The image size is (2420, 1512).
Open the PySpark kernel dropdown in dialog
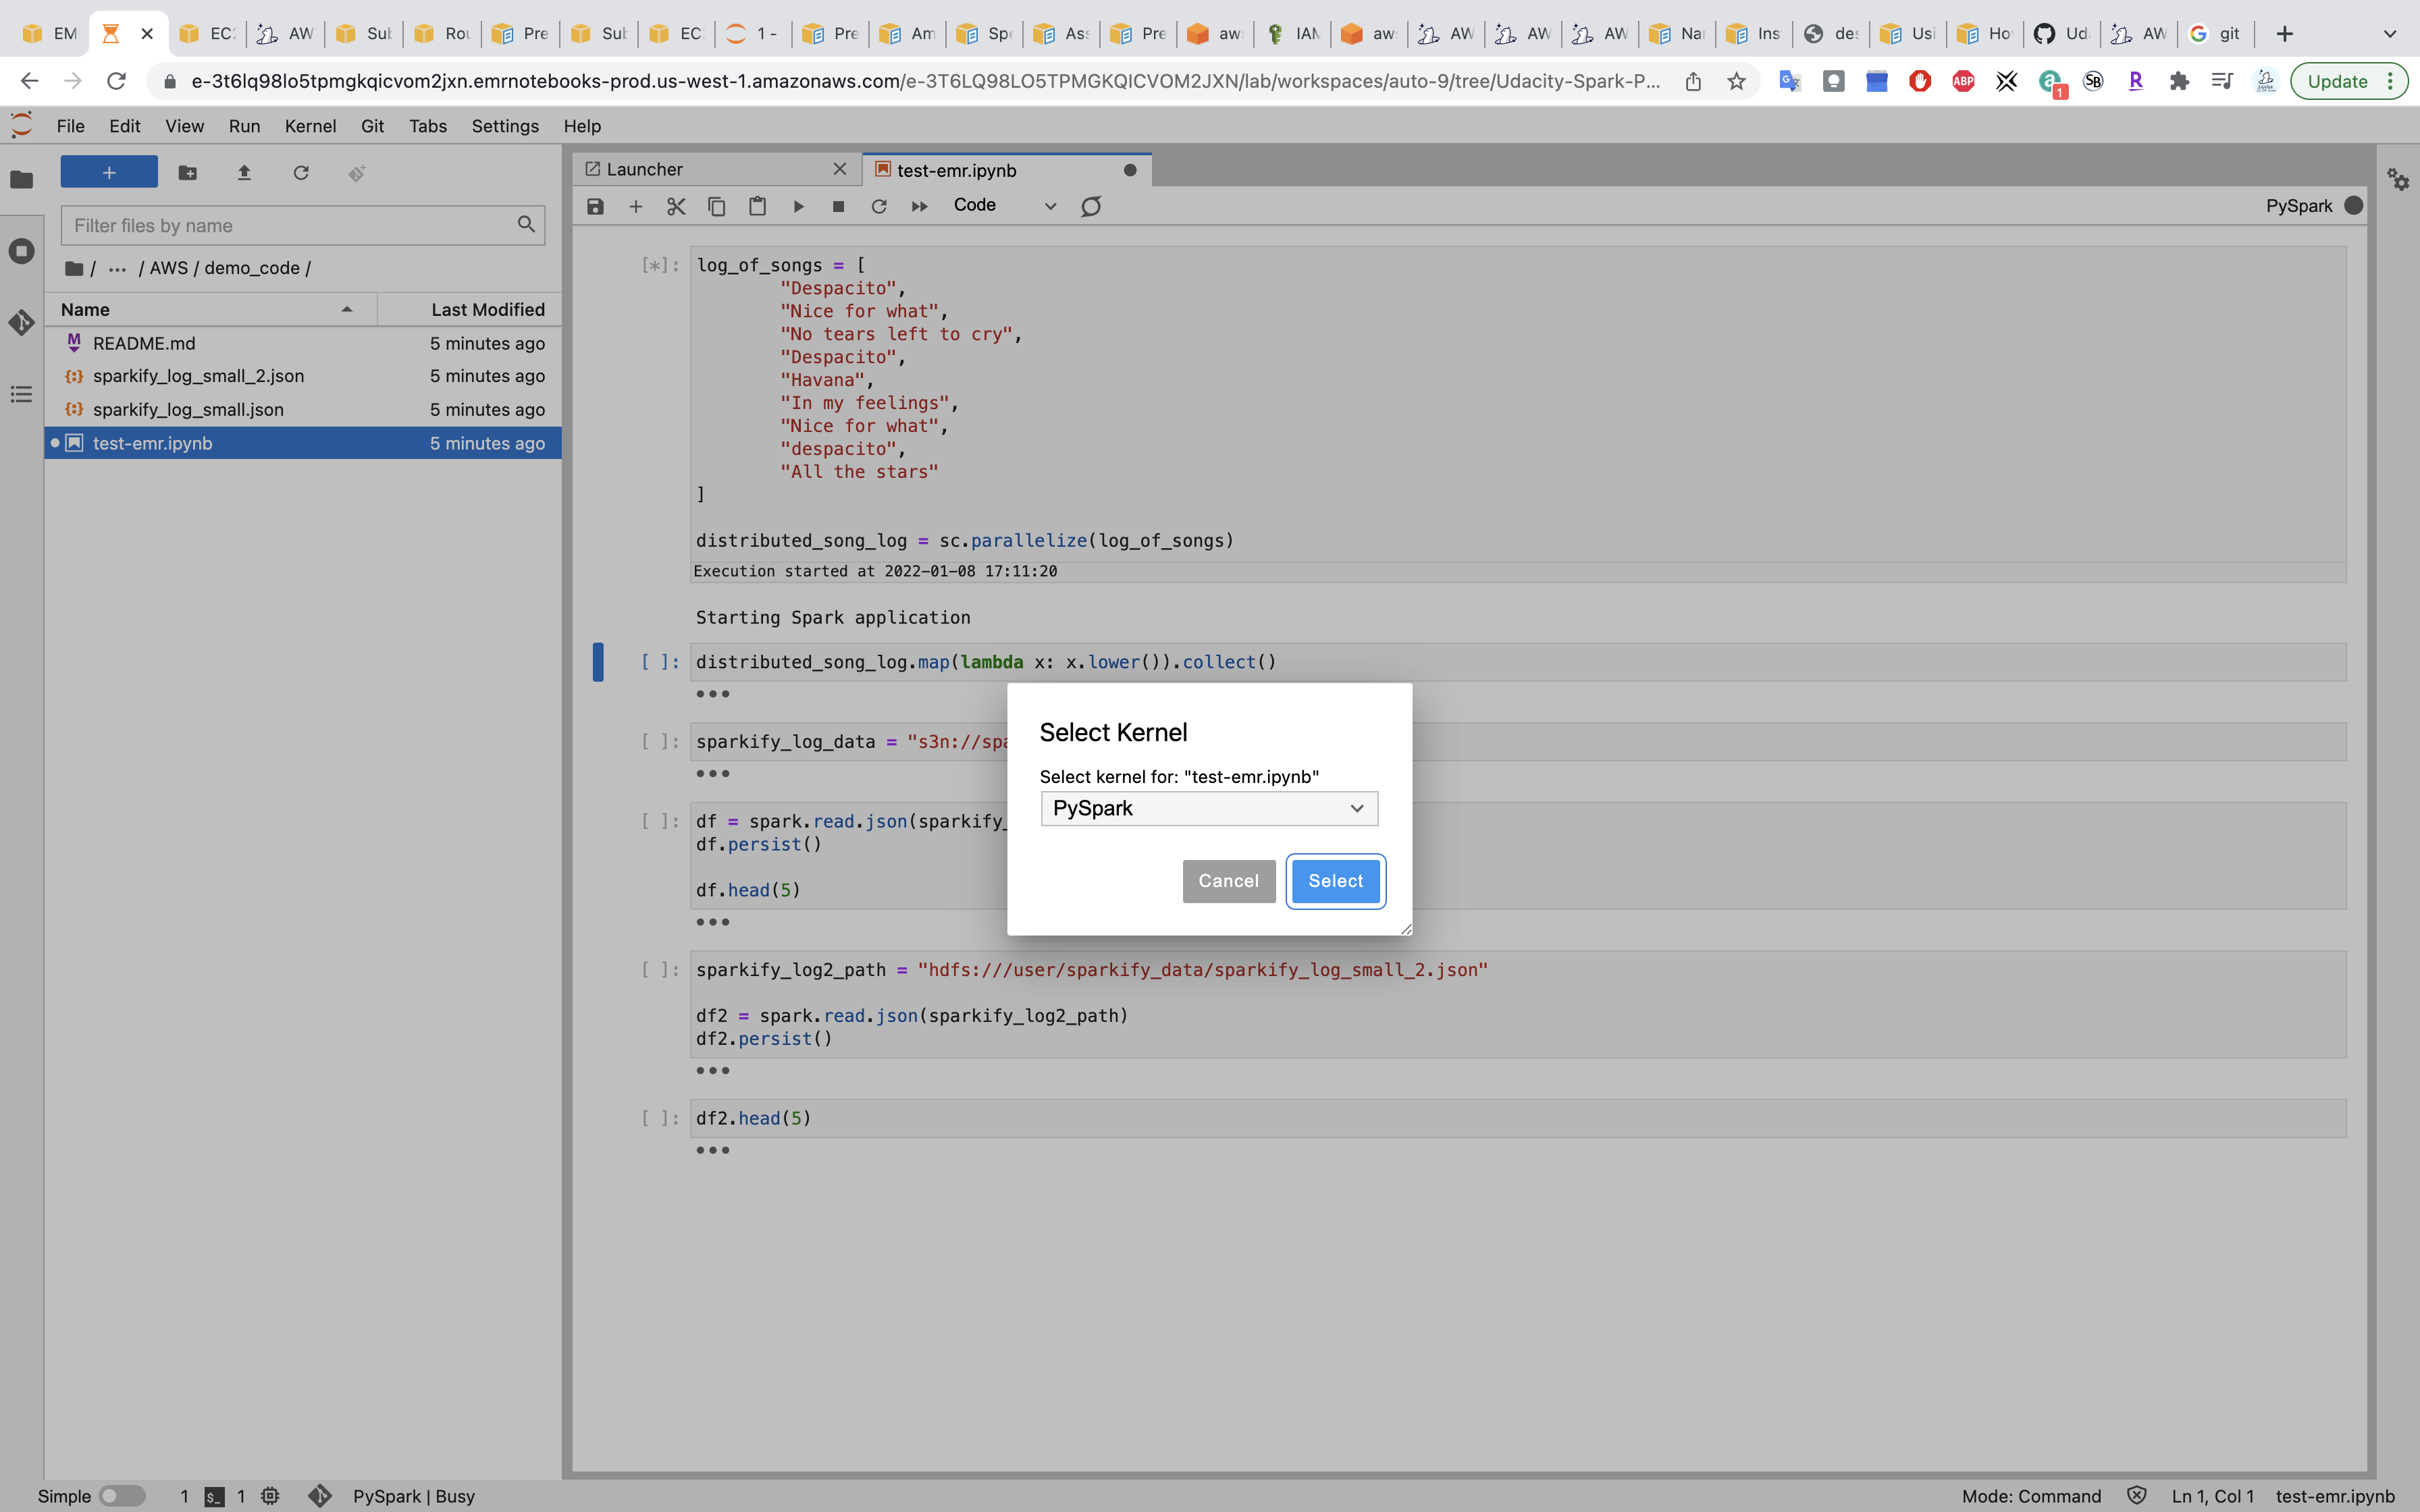(x=1208, y=808)
